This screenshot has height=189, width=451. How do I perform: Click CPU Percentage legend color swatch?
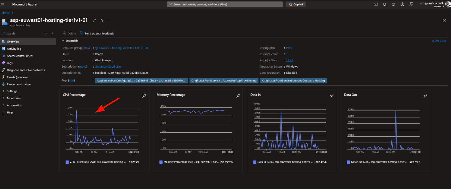[x=67, y=162]
